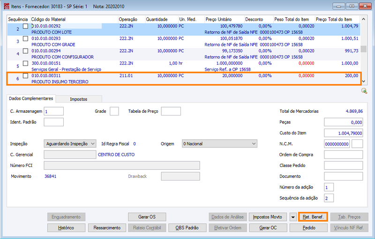Click the Gerar OS button
The image size is (375, 239).
pos(147,217)
